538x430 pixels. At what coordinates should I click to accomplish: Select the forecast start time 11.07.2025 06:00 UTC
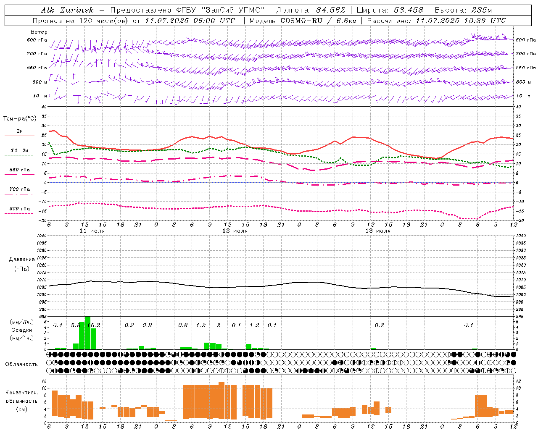click(190, 21)
